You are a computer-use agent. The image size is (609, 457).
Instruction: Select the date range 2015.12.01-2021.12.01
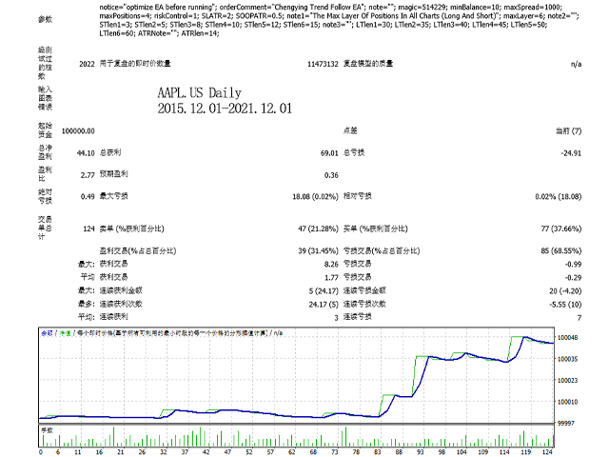(225, 108)
